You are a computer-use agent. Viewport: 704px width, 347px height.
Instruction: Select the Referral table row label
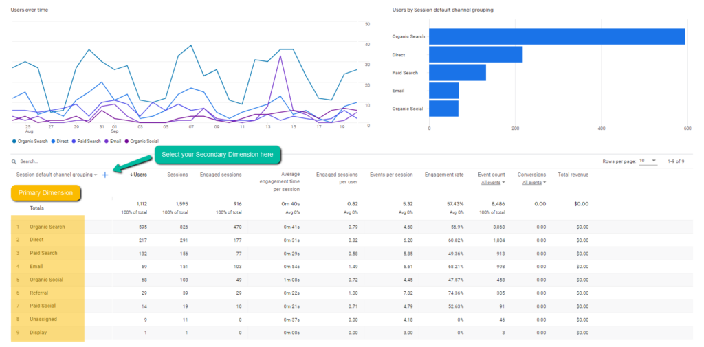(x=38, y=293)
